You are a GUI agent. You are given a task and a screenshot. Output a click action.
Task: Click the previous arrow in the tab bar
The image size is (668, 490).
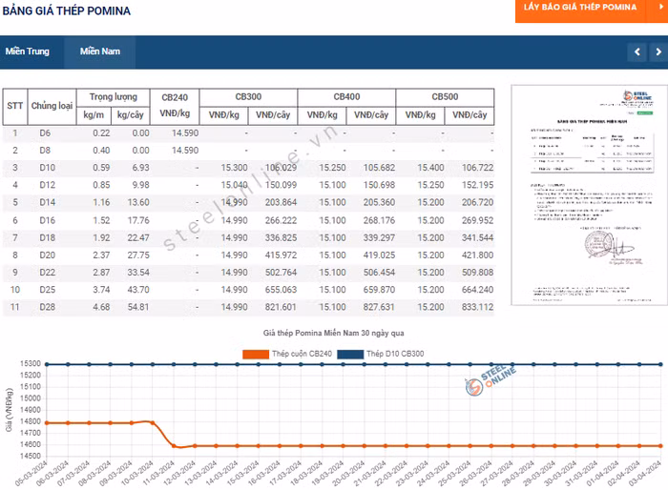637,51
